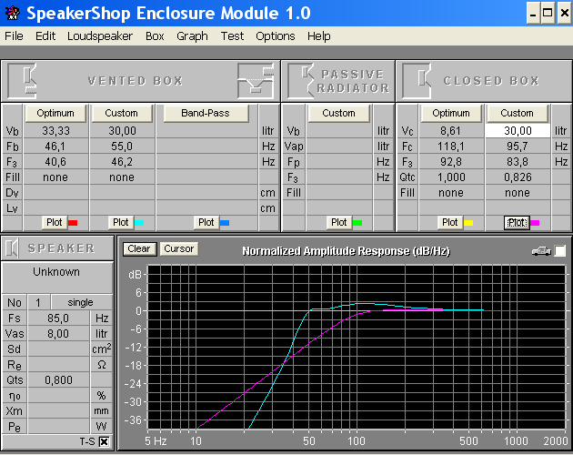573x455 pixels.
Task: Click Vented Box Optimum F3 value 40,6
Action: click(x=55, y=162)
